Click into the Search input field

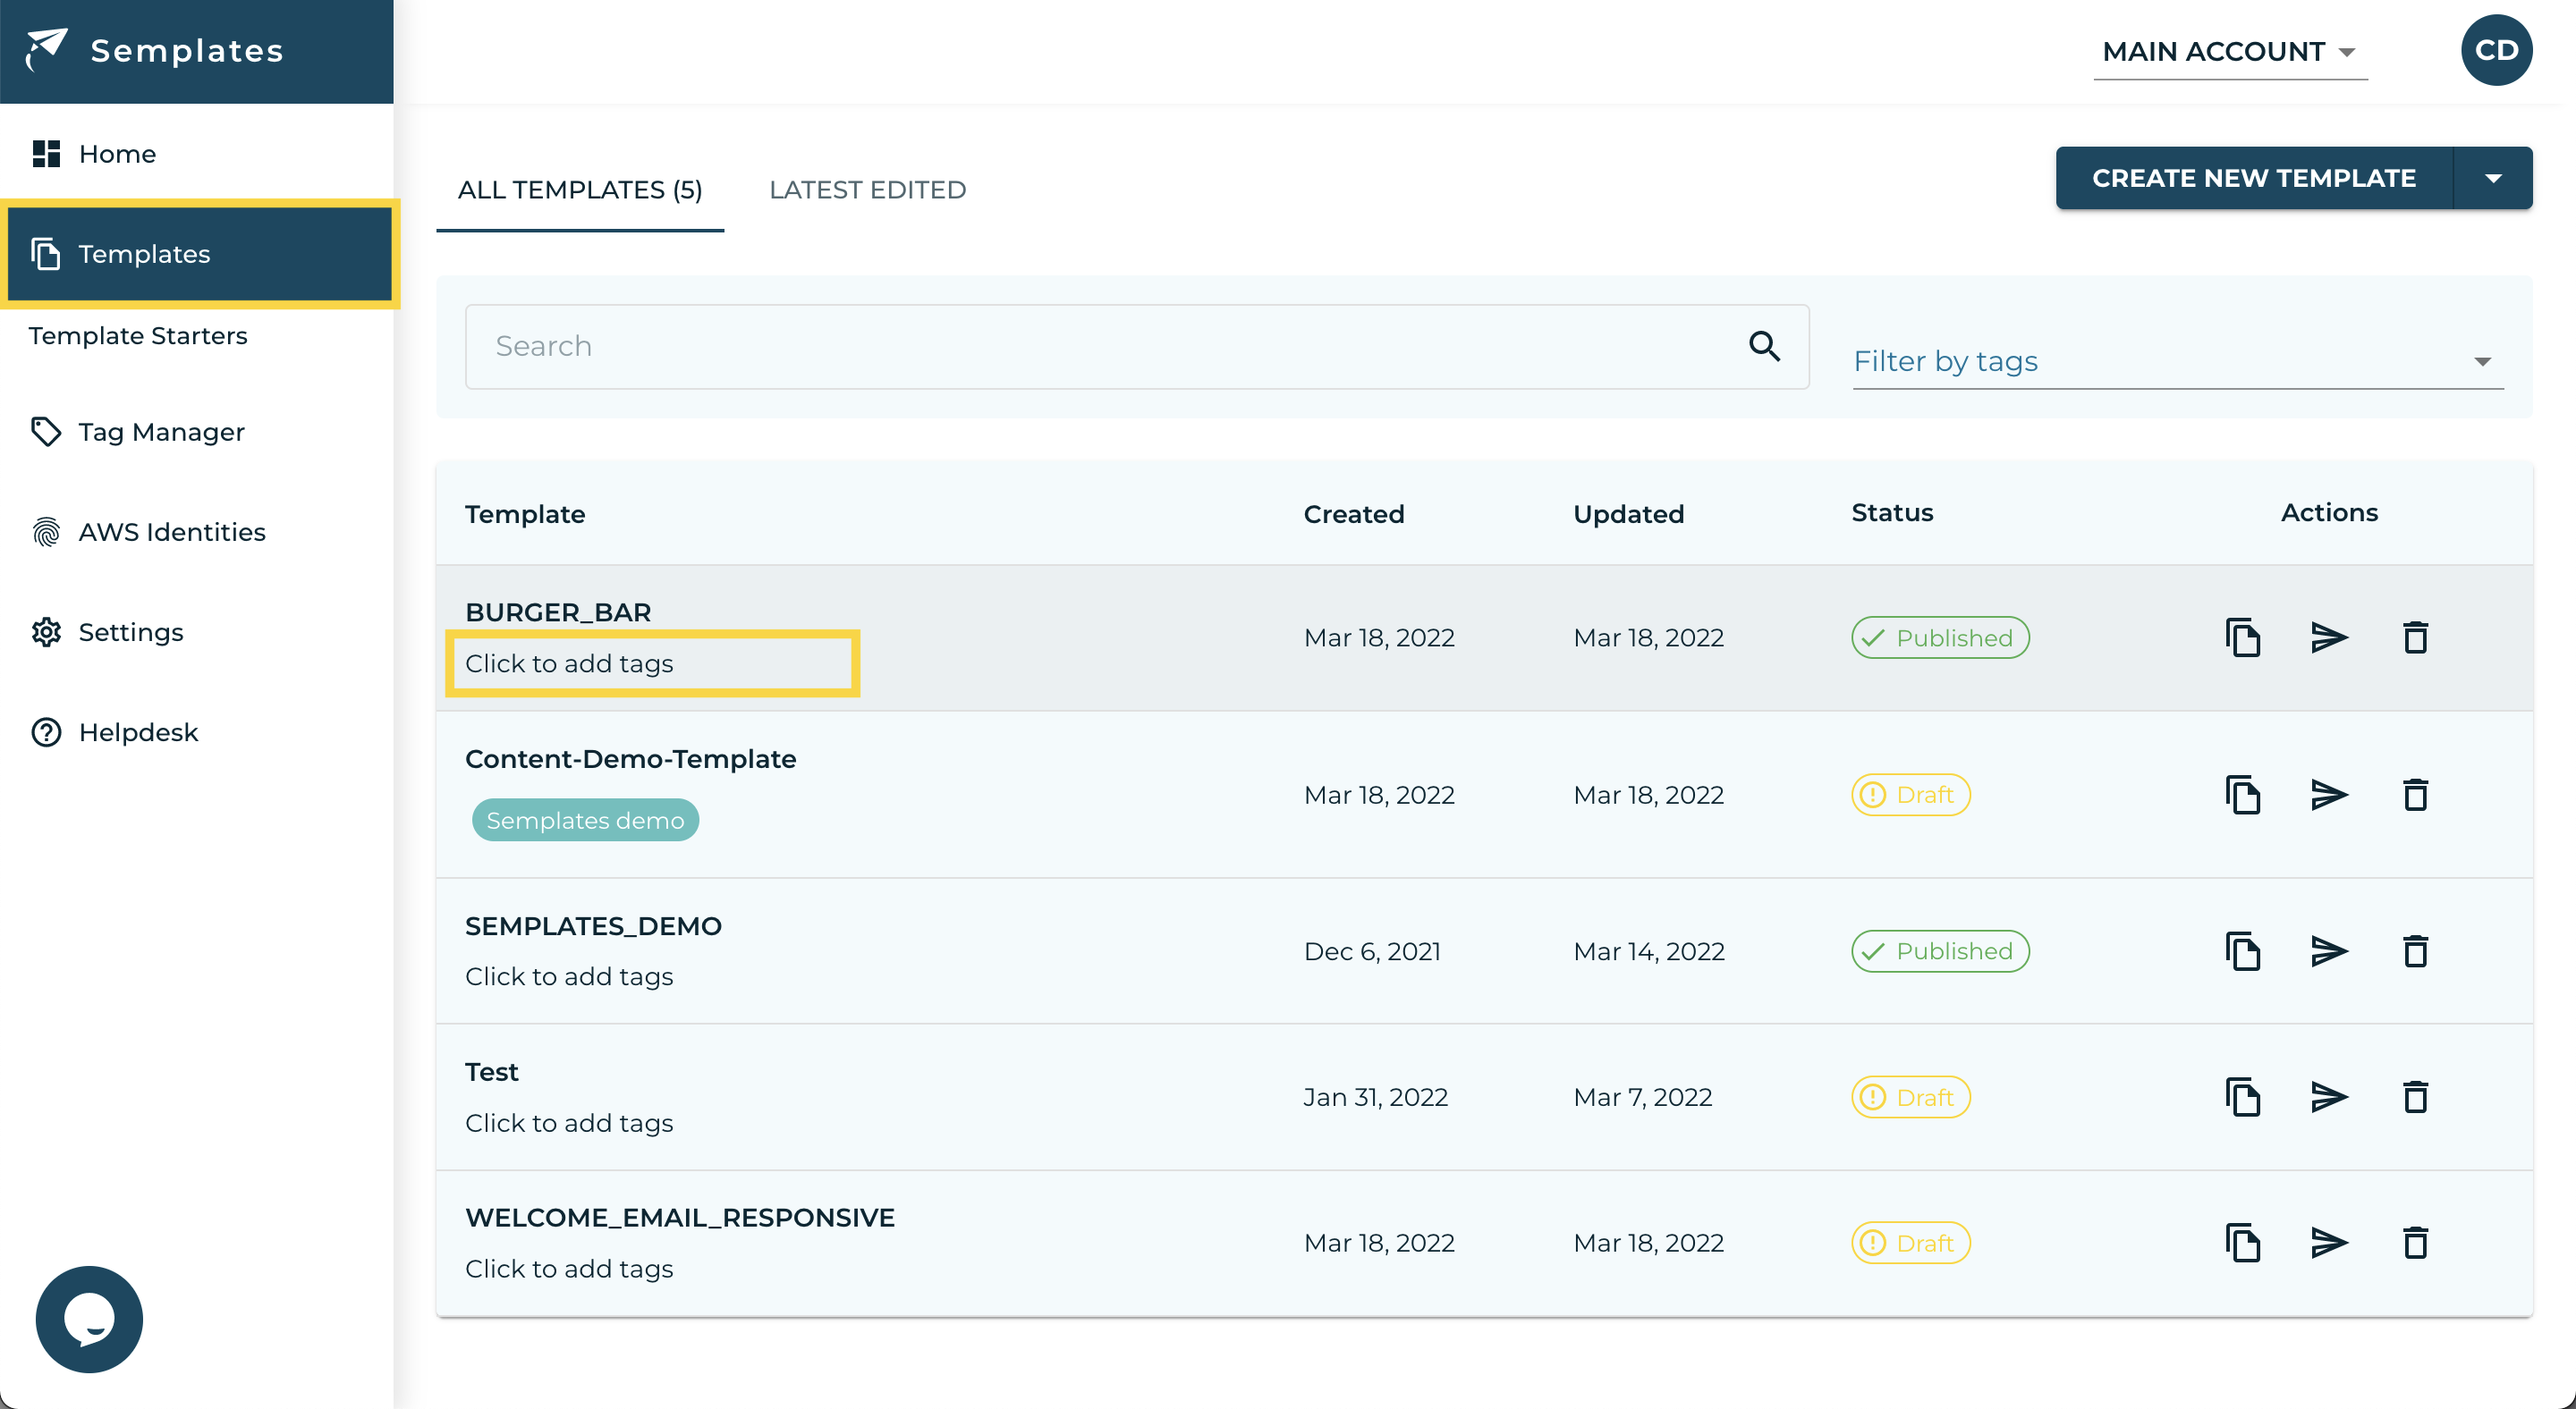tap(1100, 347)
